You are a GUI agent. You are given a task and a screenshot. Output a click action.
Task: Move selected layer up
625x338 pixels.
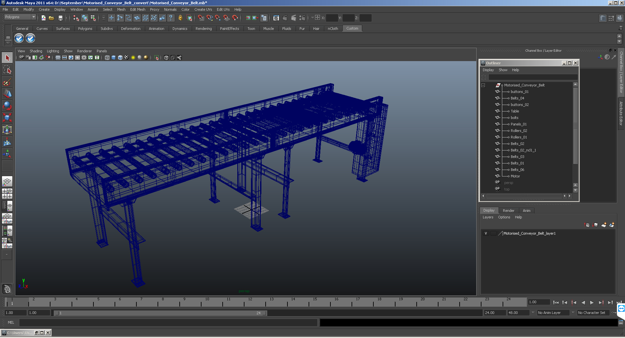(587, 225)
